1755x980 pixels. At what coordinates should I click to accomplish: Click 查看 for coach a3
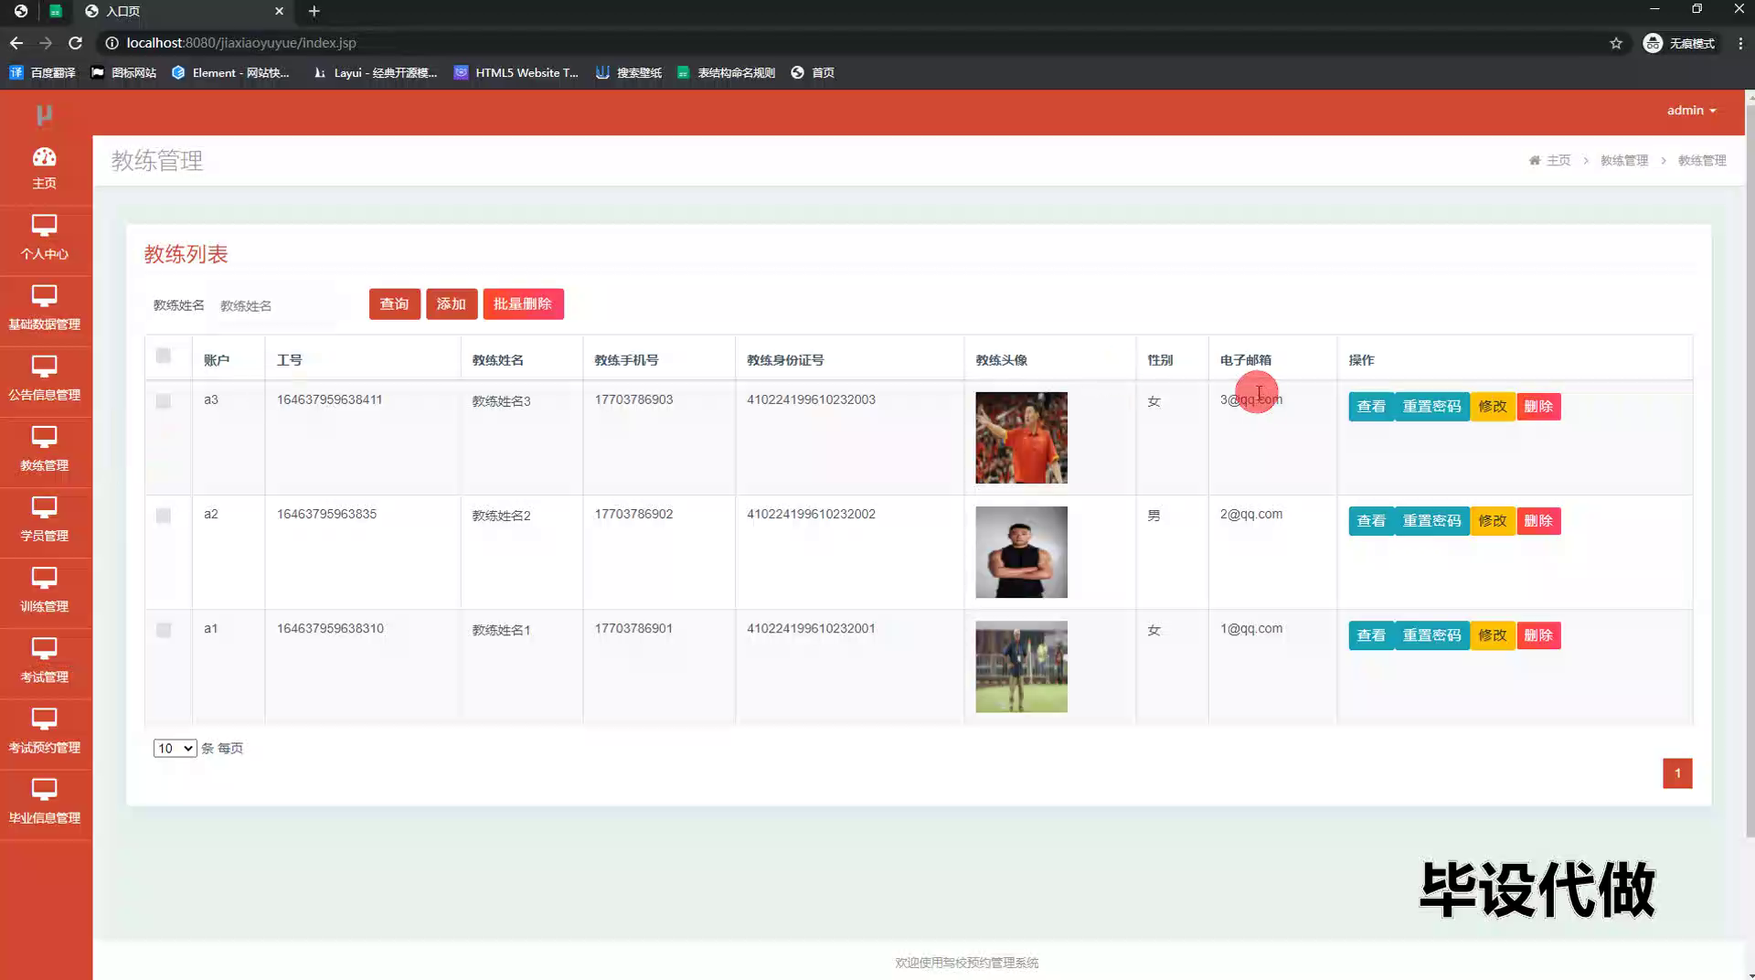(1371, 407)
